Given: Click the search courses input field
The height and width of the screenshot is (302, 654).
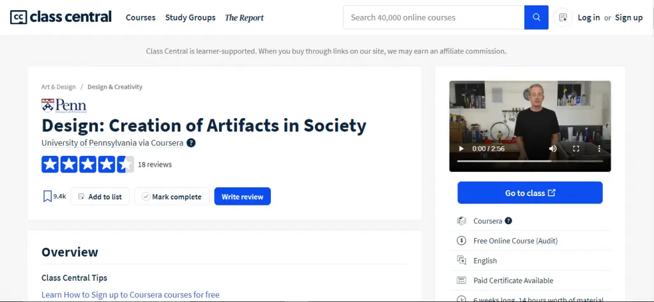Looking at the screenshot, I should [x=433, y=17].
